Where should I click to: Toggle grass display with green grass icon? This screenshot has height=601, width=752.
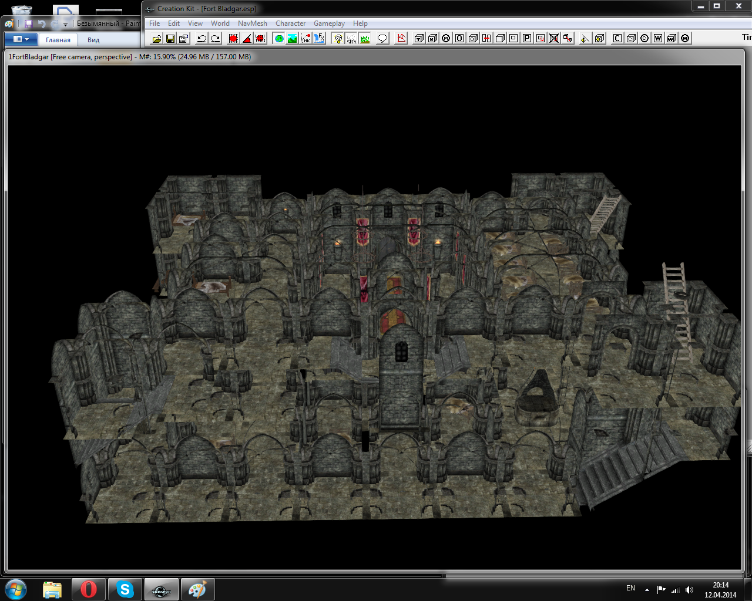[x=365, y=38]
